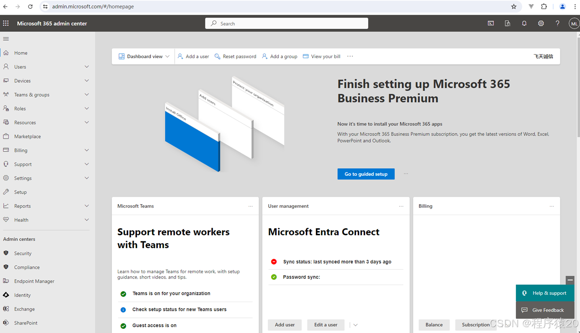Expand the Users navigation section
Image resolution: width=580 pixels, height=333 pixels.
coord(87,67)
